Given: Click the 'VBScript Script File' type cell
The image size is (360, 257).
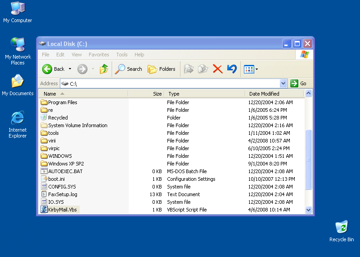Looking at the screenshot, I should [187, 210].
